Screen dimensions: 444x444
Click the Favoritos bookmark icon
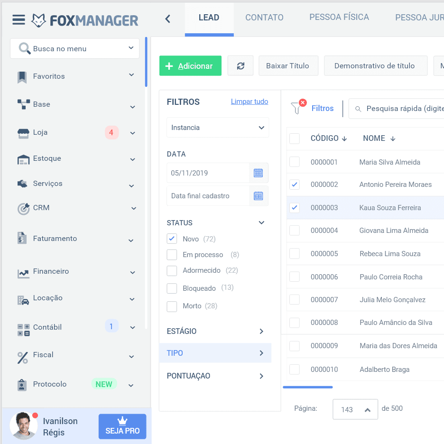[x=22, y=77]
